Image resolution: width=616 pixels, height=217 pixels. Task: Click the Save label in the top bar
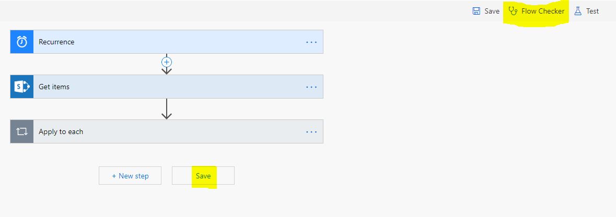pos(492,11)
